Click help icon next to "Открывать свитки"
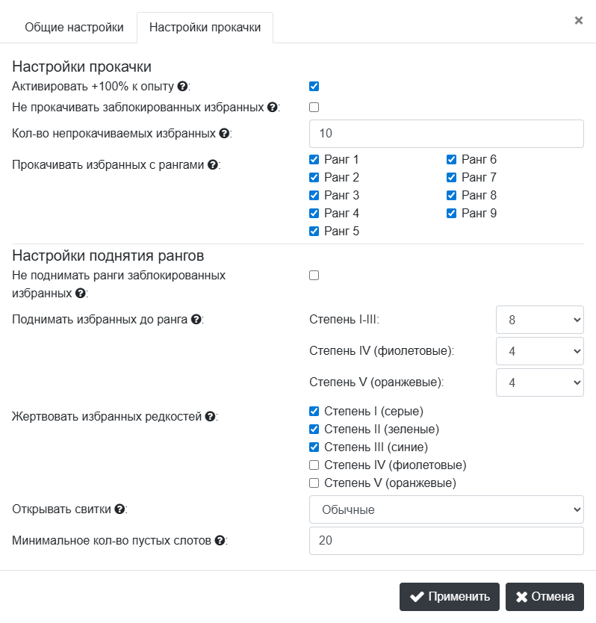 pyautogui.click(x=118, y=509)
